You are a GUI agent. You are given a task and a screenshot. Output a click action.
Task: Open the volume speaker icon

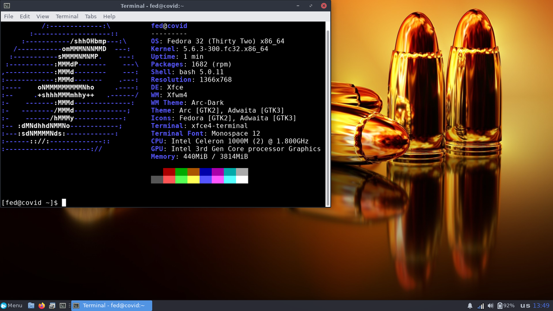pos(491,305)
